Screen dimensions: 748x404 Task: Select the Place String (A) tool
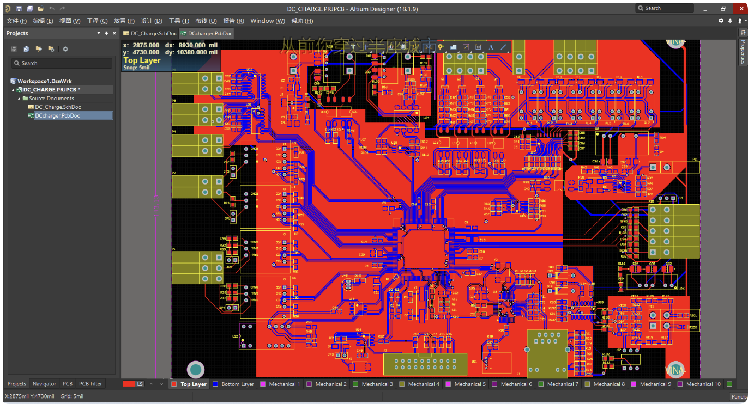pos(491,47)
